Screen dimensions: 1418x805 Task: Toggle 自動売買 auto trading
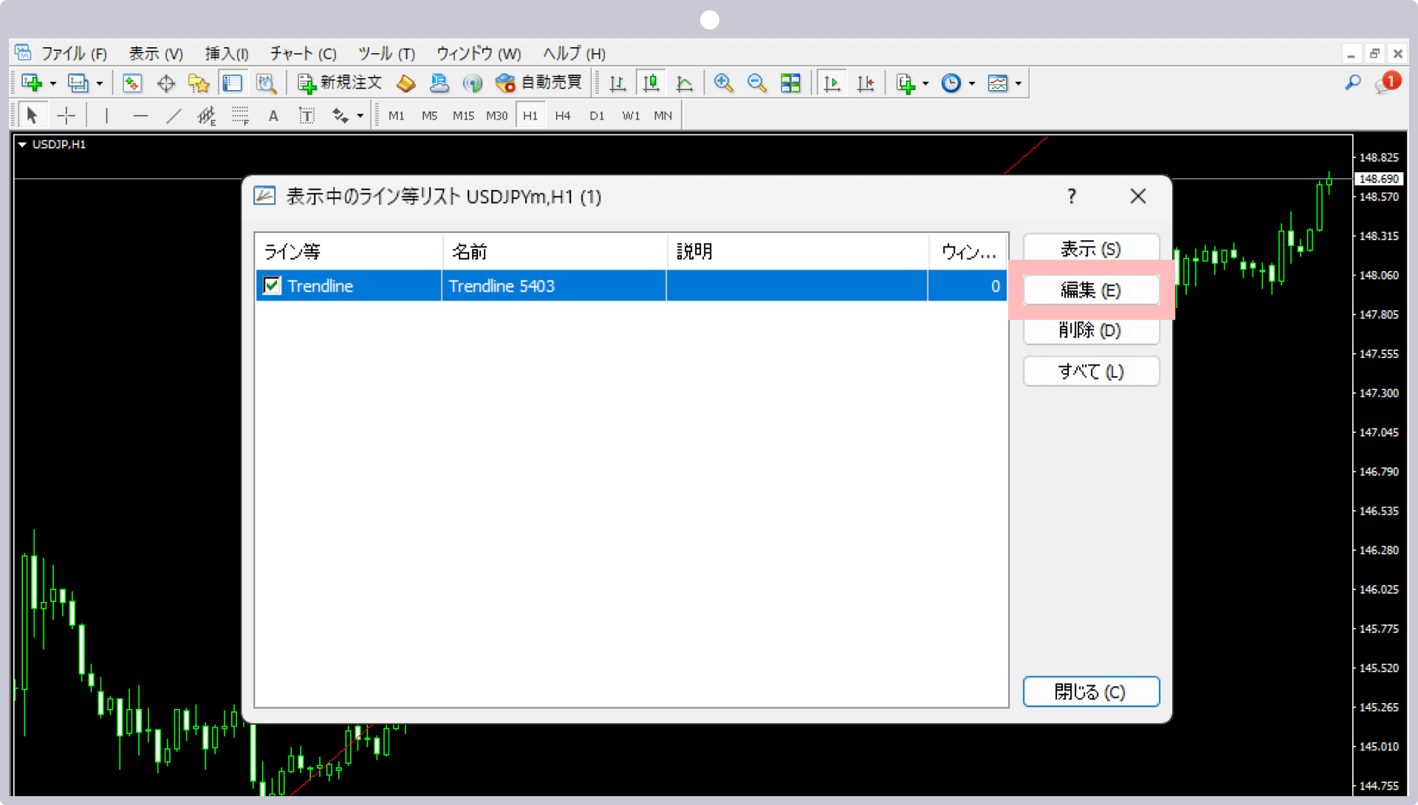coord(538,83)
